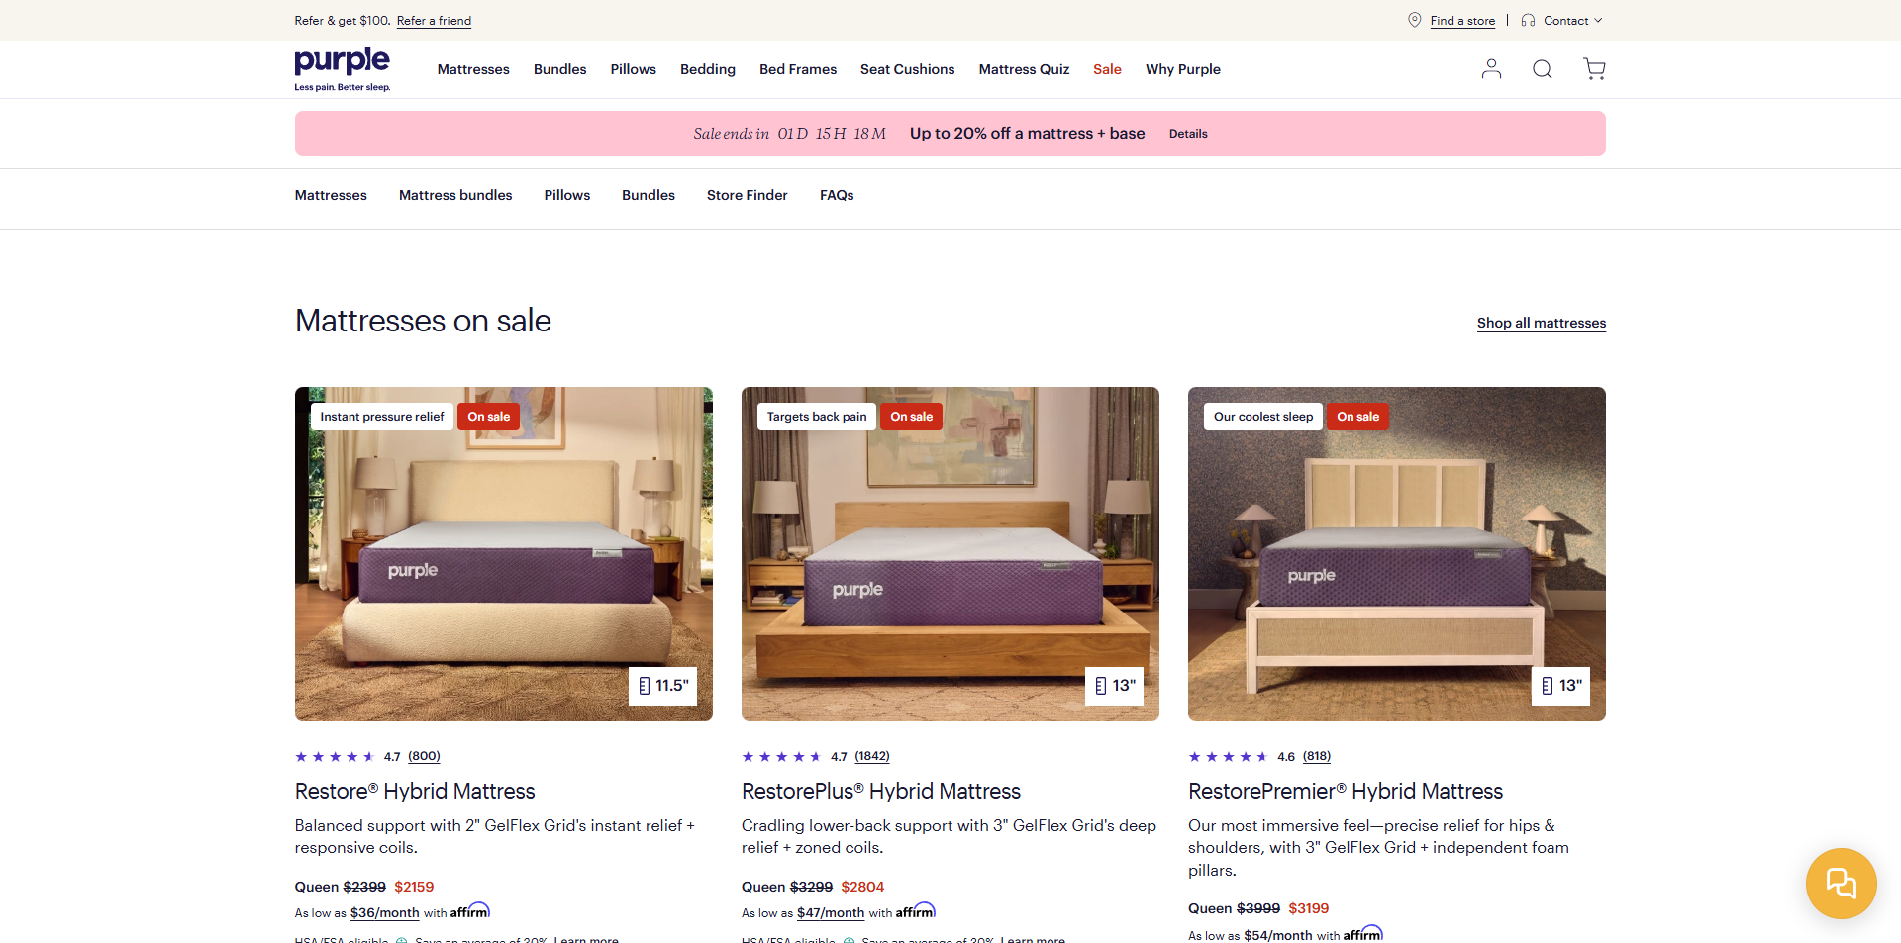Click Shop all mattresses
Screen dimensions: 1901x943
click(x=1541, y=323)
